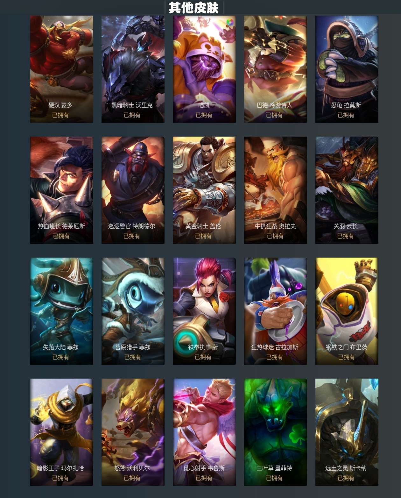
Task: Select the 钢铁之门 布里茨 skin card
Action: [347, 311]
